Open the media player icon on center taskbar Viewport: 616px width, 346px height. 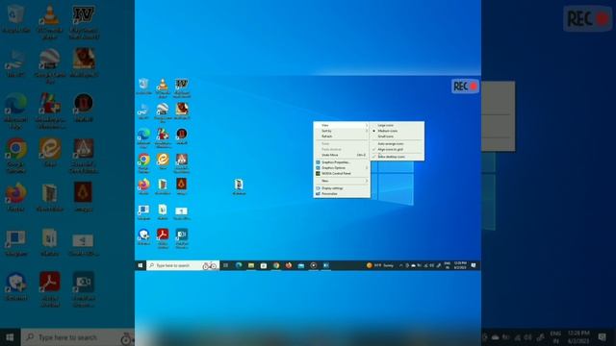pyautogui.click(x=314, y=265)
